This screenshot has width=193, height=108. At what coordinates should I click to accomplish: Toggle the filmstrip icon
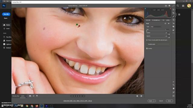click(x=30, y=96)
